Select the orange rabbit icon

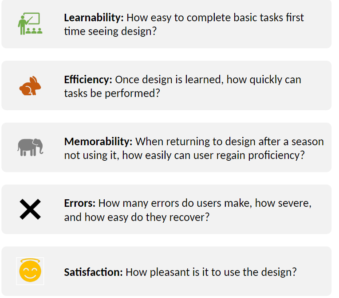(30, 86)
